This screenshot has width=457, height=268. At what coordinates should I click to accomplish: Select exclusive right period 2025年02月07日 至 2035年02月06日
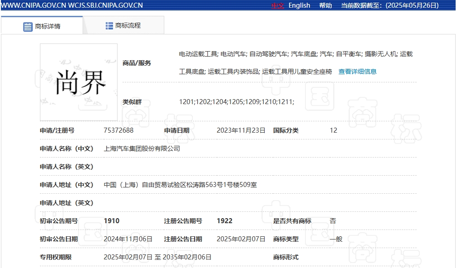[x=157, y=257]
